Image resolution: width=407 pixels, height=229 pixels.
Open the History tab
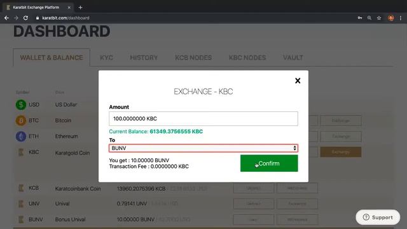pyautogui.click(x=144, y=58)
